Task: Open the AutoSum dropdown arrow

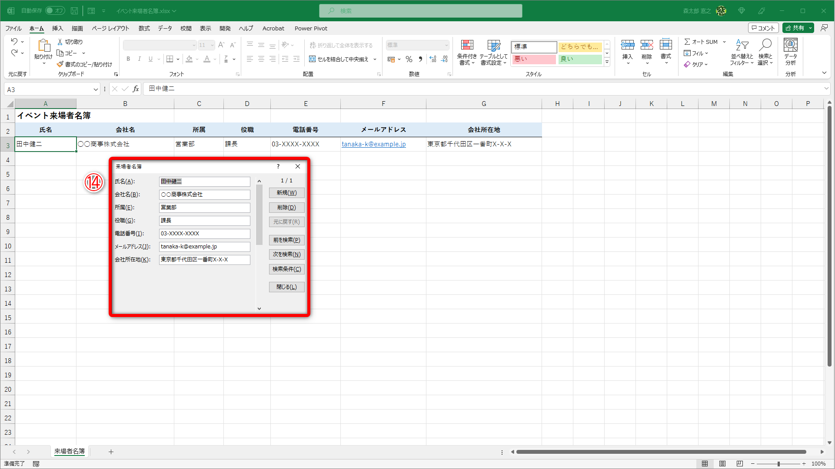Action: click(x=724, y=42)
